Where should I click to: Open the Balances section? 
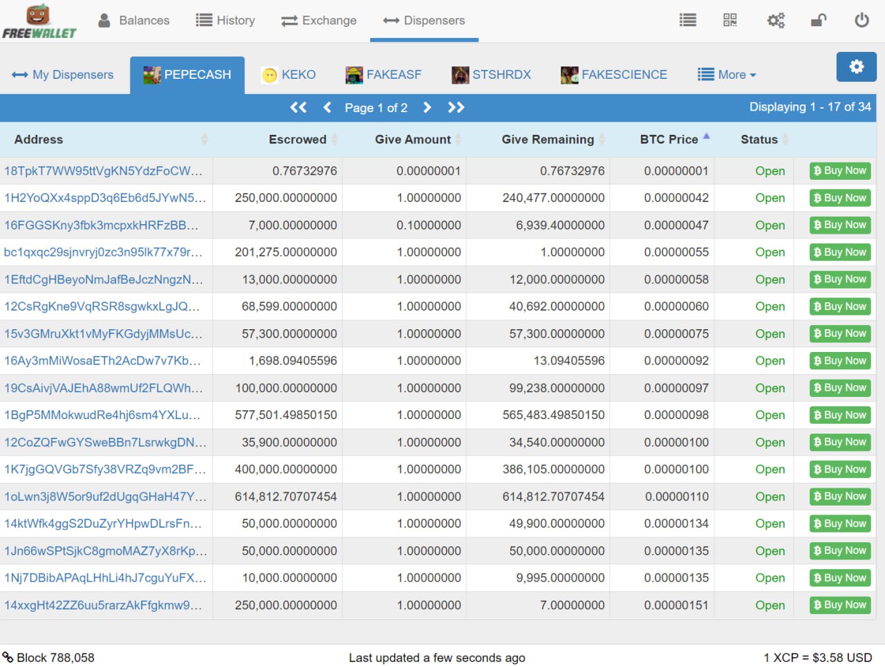click(x=134, y=21)
